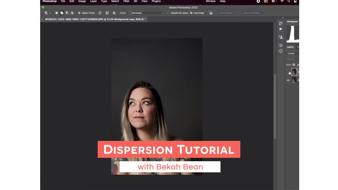Click the Creative Cloud menu bar icon
The image size is (338, 190).
(x=266, y=1)
